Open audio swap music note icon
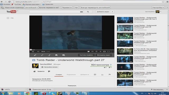 pos(49,55)
